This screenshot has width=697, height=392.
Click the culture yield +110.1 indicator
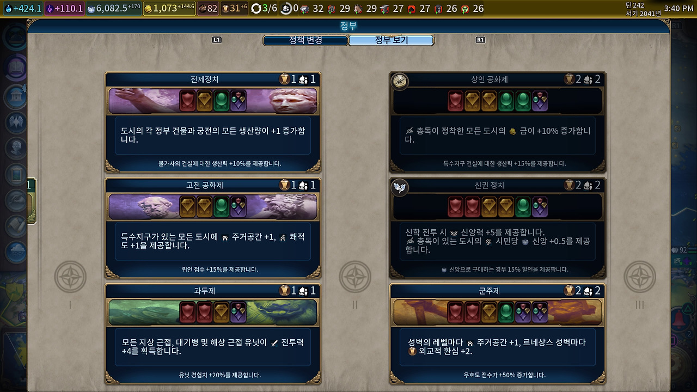(x=65, y=9)
